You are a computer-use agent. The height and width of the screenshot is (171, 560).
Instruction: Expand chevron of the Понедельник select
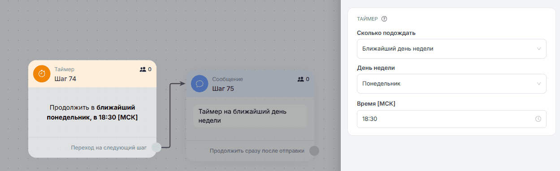(538, 84)
